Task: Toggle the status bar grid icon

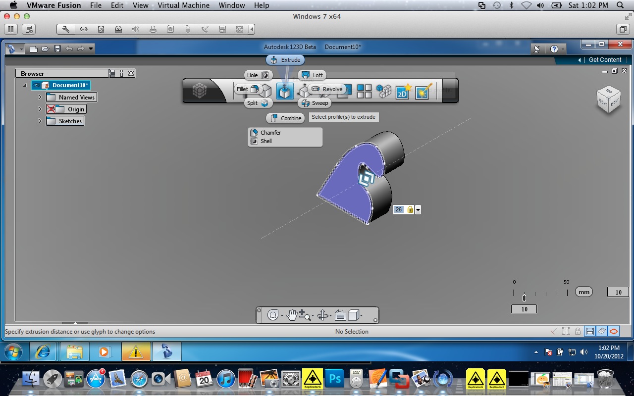Action: coord(602,331)
